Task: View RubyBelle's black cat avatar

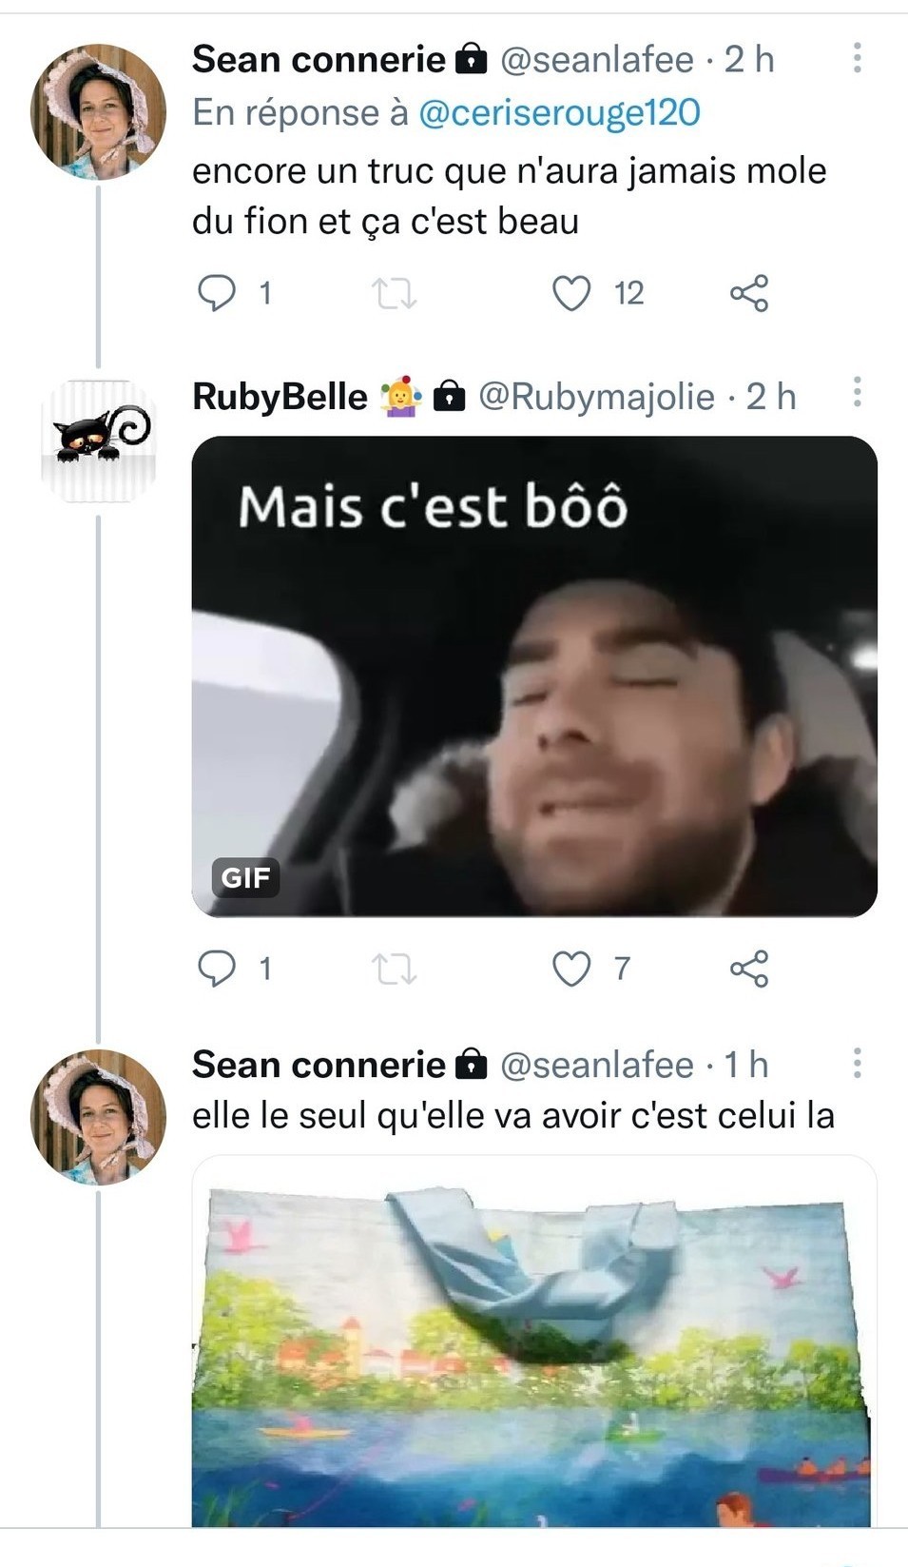Action: [x=99, y=441]
